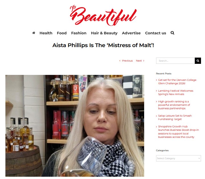Focus the sidebar Search field
Image resolution: width=205 pixels, height=179 pixels.
175,61
